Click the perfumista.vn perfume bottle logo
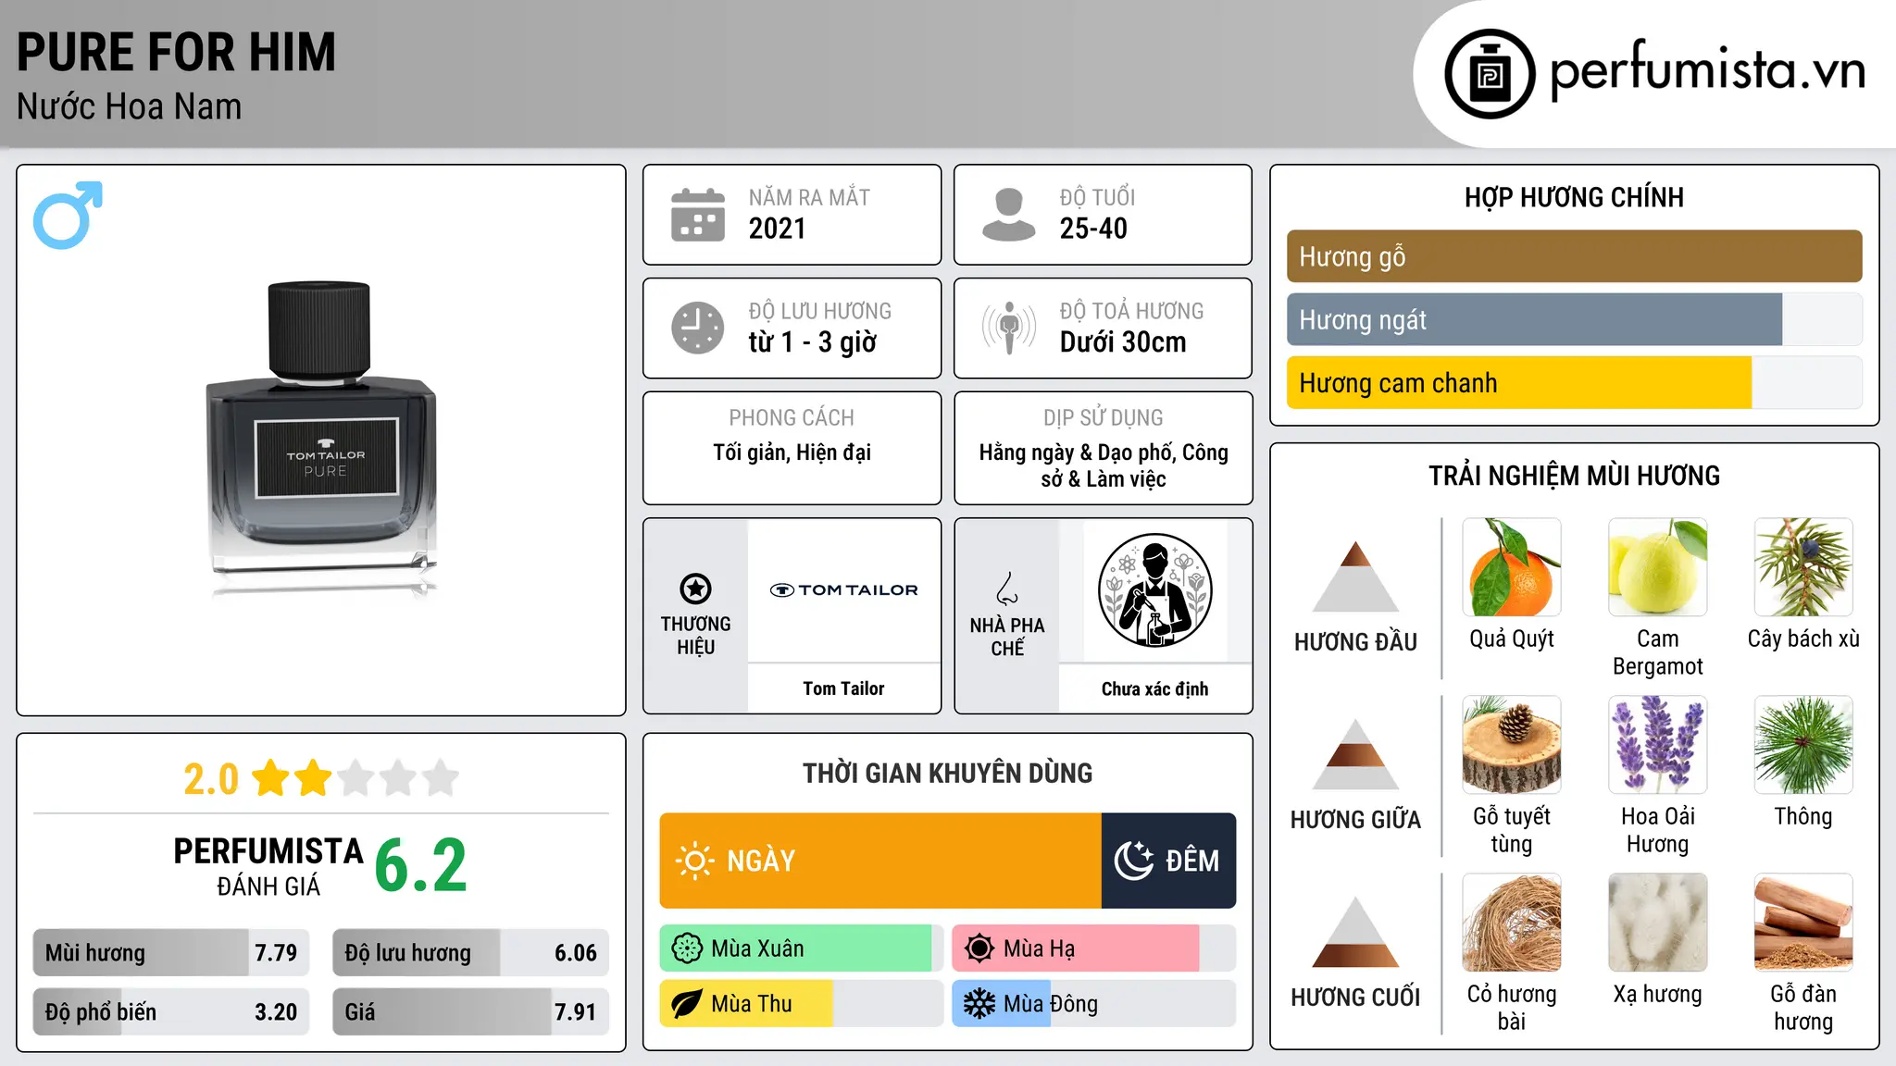Screen dimensions: 1896x1066 coord(1490,74)
